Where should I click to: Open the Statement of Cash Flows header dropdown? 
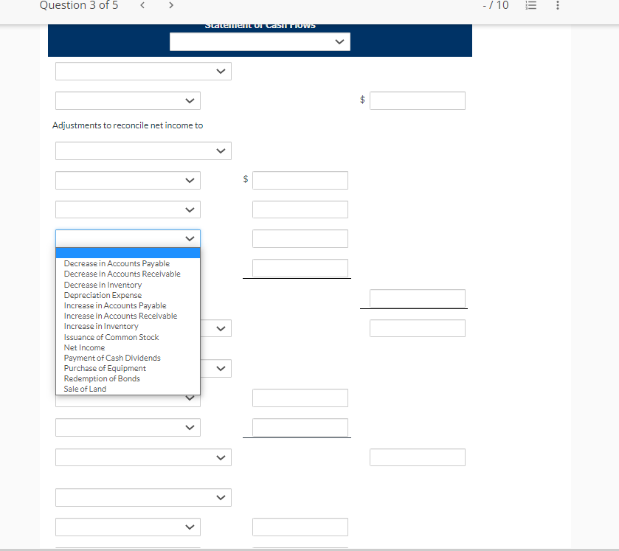[x=260, y=42]
